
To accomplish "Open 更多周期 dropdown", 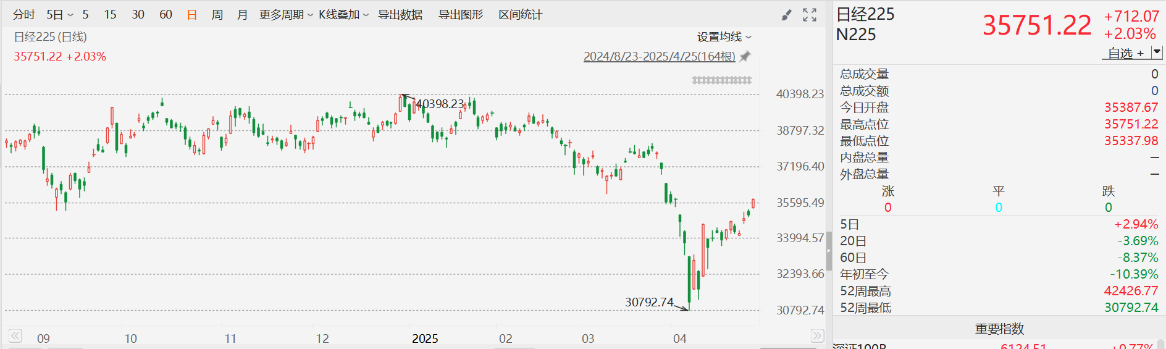I will coord(286,14).
